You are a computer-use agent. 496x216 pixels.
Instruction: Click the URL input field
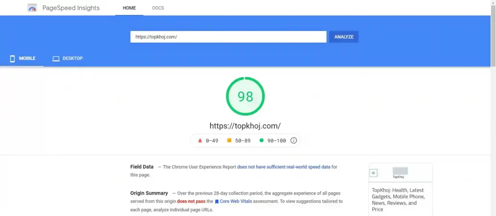click(x=228, y=37)
